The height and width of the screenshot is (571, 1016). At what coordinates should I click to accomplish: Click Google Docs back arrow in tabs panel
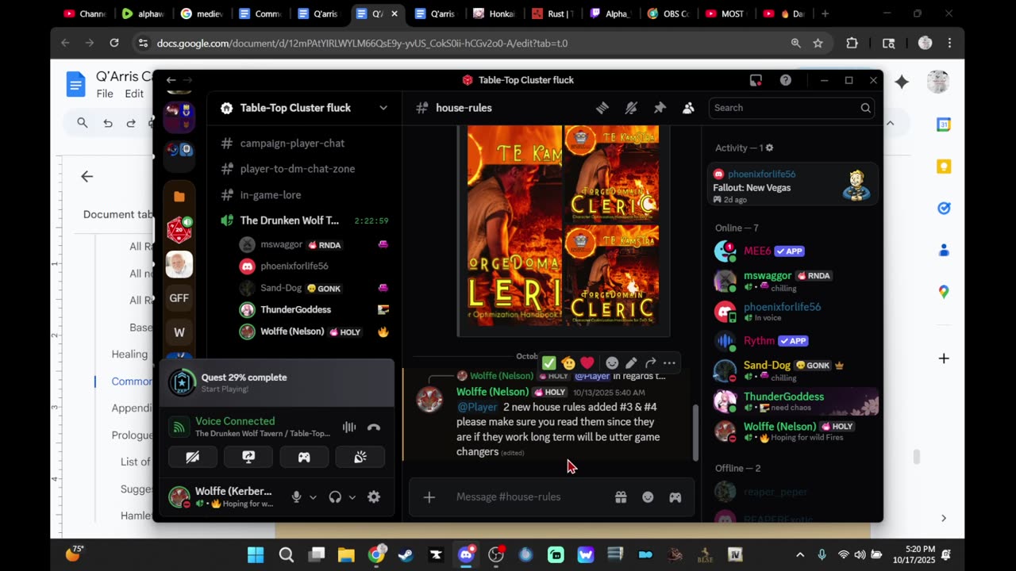point(87,177)
